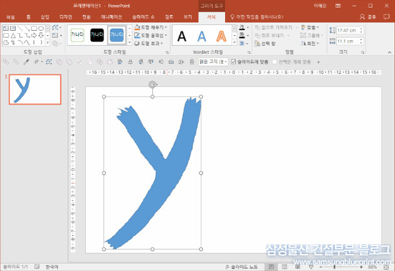Select the rounded rectangle shape
The width and height of the screenshot is (395, 271).
(x=6, y=36)
